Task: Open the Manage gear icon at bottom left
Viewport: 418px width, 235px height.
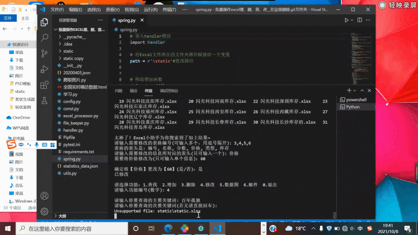Action: click(44, 212)
